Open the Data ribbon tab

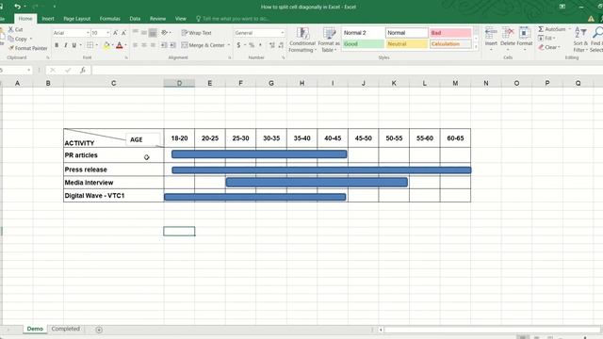click(135, 19)
